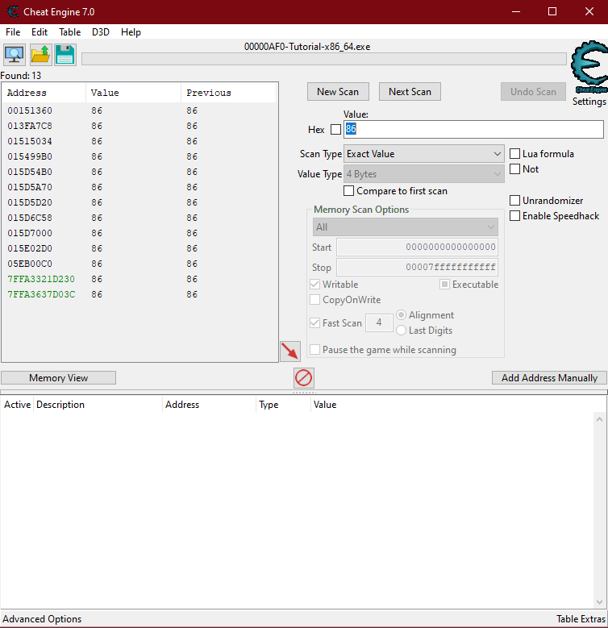Image resolution: width=608 pixels, height=628 pixels.
Task: Click the Start address field
Action: 417,247
